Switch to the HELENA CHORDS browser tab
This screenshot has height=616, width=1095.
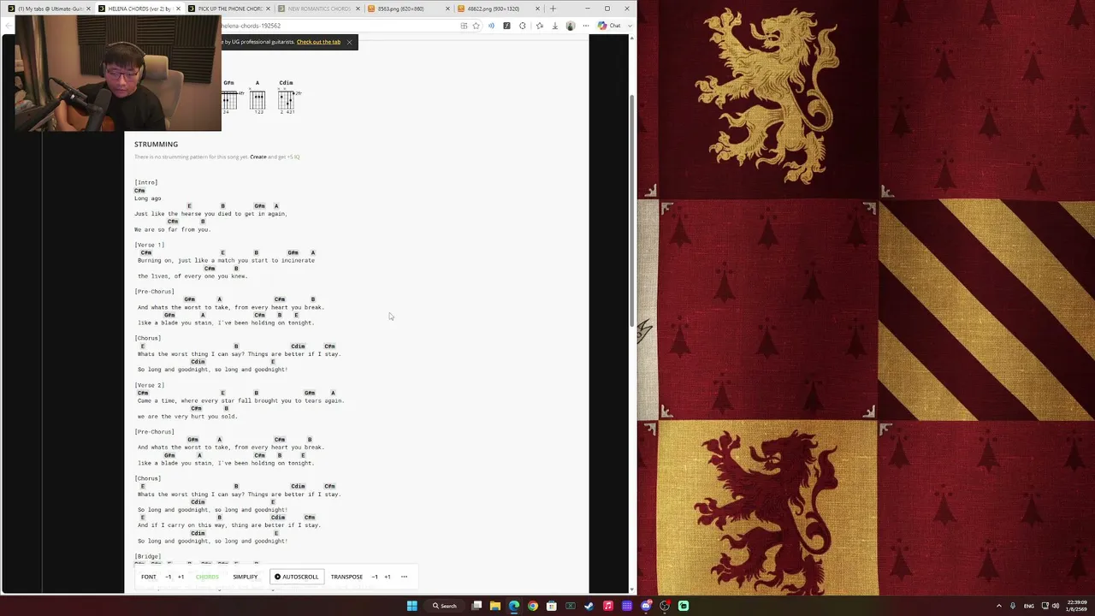pyautogui.click(x=137, y=9)
